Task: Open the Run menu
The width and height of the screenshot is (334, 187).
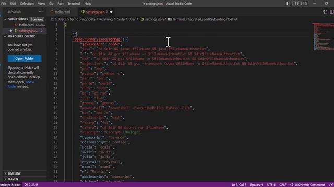Action: (61, 4)
